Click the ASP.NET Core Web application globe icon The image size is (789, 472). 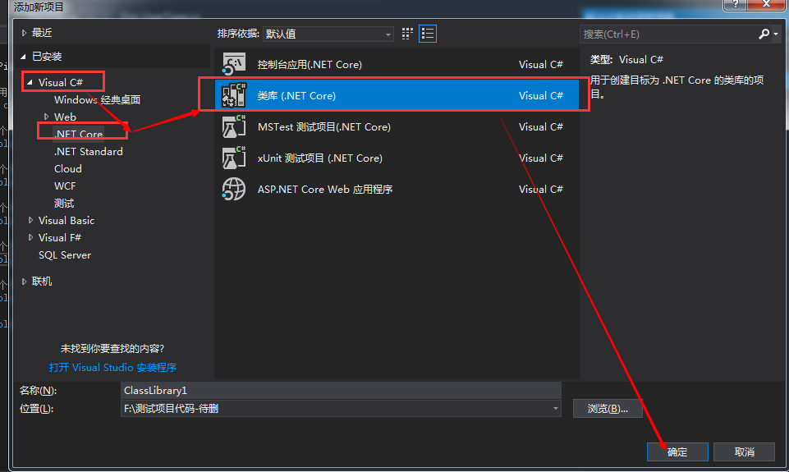pyautogui.click(x=234, y=189)
